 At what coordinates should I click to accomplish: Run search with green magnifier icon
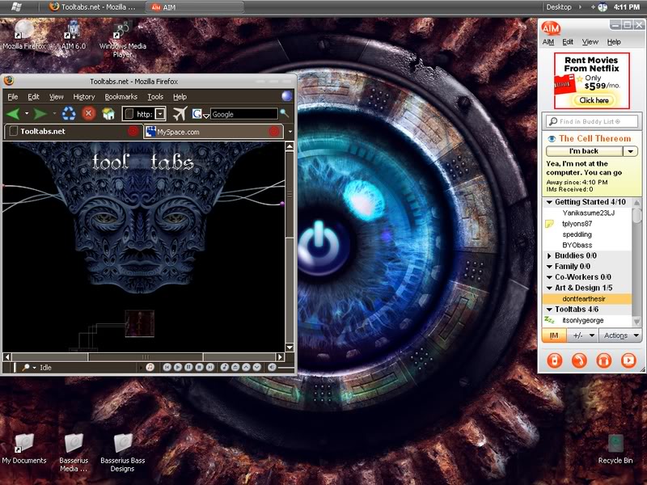[x=284, y=112]
